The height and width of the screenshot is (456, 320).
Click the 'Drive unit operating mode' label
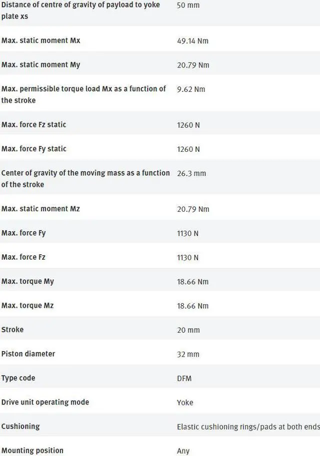(x=45, y=403)
